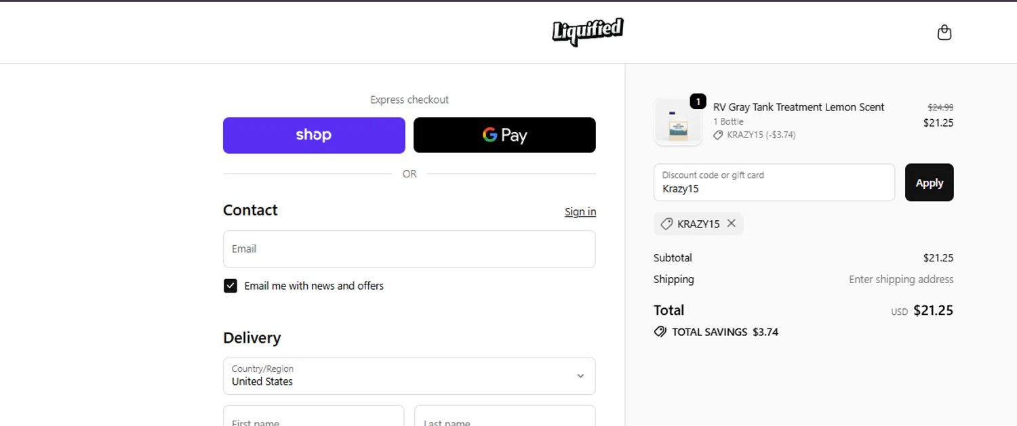Open the Country/Region dropdown
Screen dimensions: 1017x426
pos(410,376)
